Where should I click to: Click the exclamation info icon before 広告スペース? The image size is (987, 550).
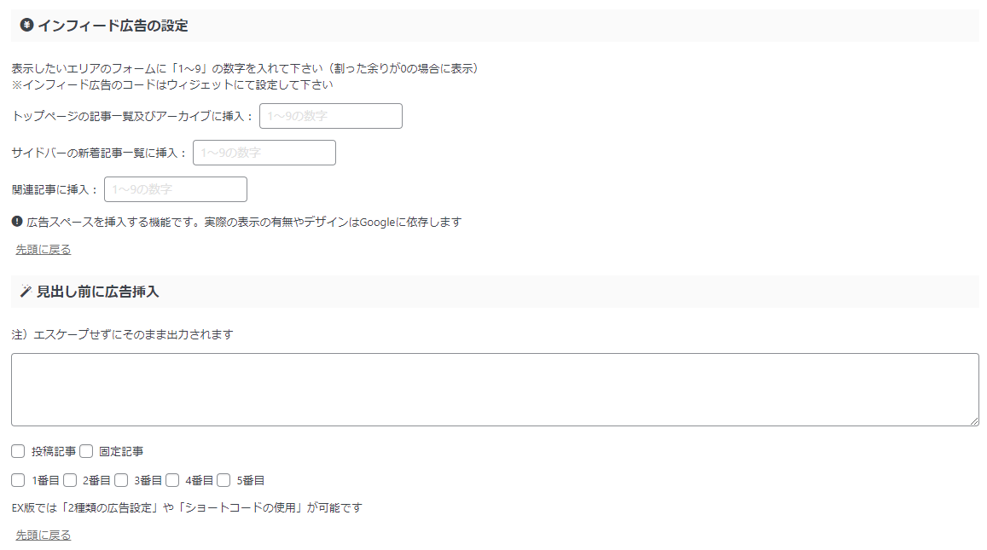coord(17,222)
